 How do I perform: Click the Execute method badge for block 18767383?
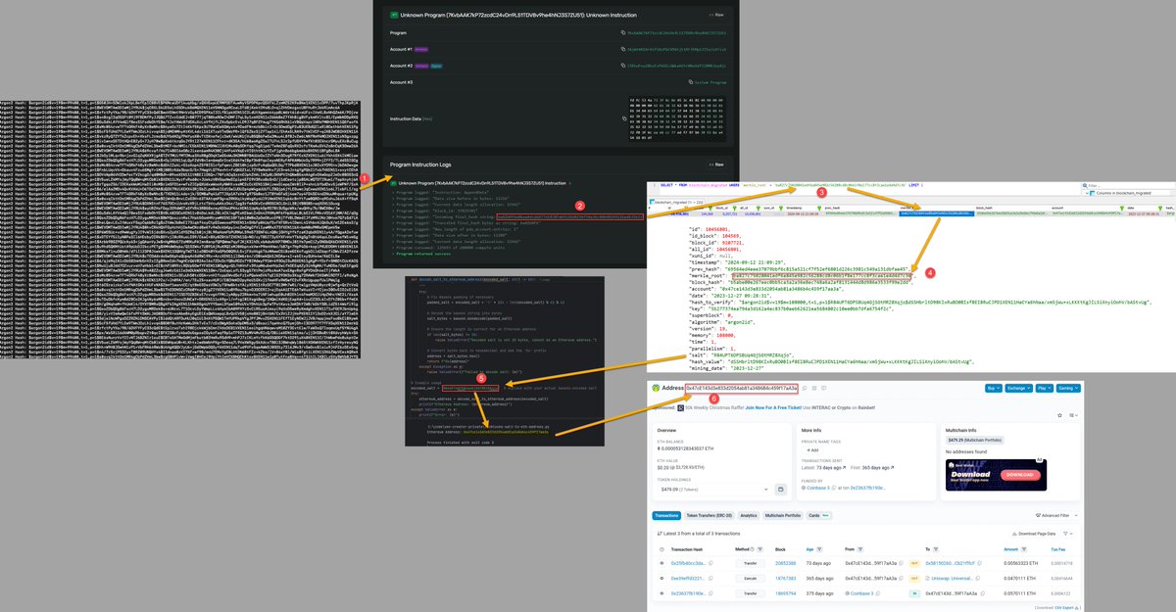pyautogui.click(x=750, y=578)
